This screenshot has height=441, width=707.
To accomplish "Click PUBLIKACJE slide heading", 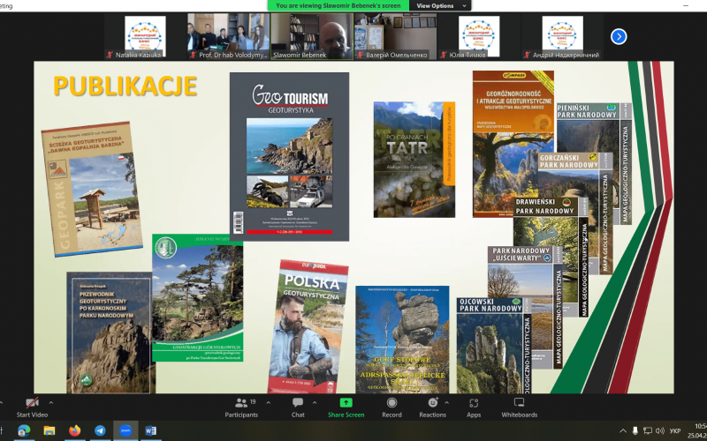I will pyautogui.click(x=125, y=86).
